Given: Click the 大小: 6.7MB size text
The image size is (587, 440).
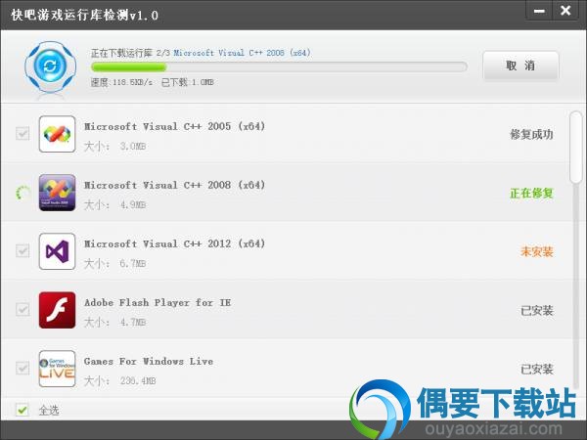Looking at the screenshot, I should tap(114, 264).
